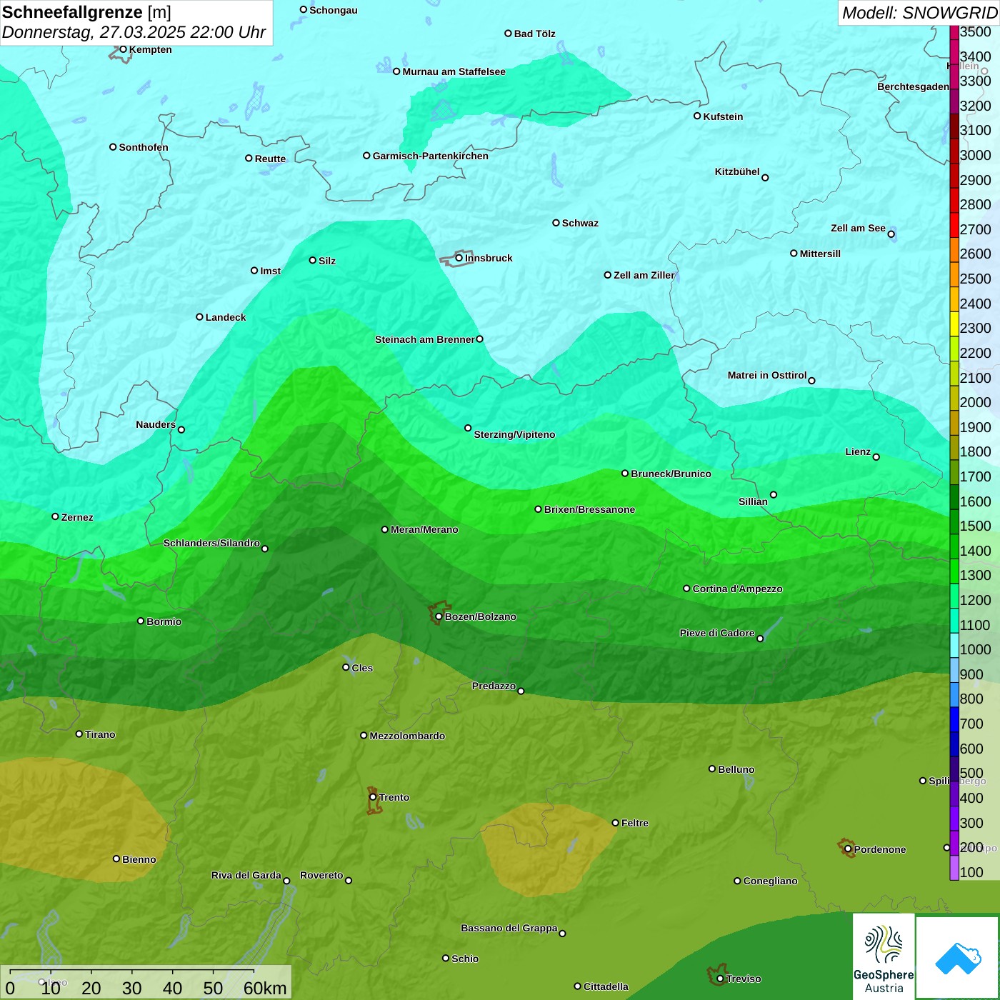Image resolution: width=1000 pixels, height=1000 pixels.
Task: Click the Mezzolombardo label
Action: point(407,736)
